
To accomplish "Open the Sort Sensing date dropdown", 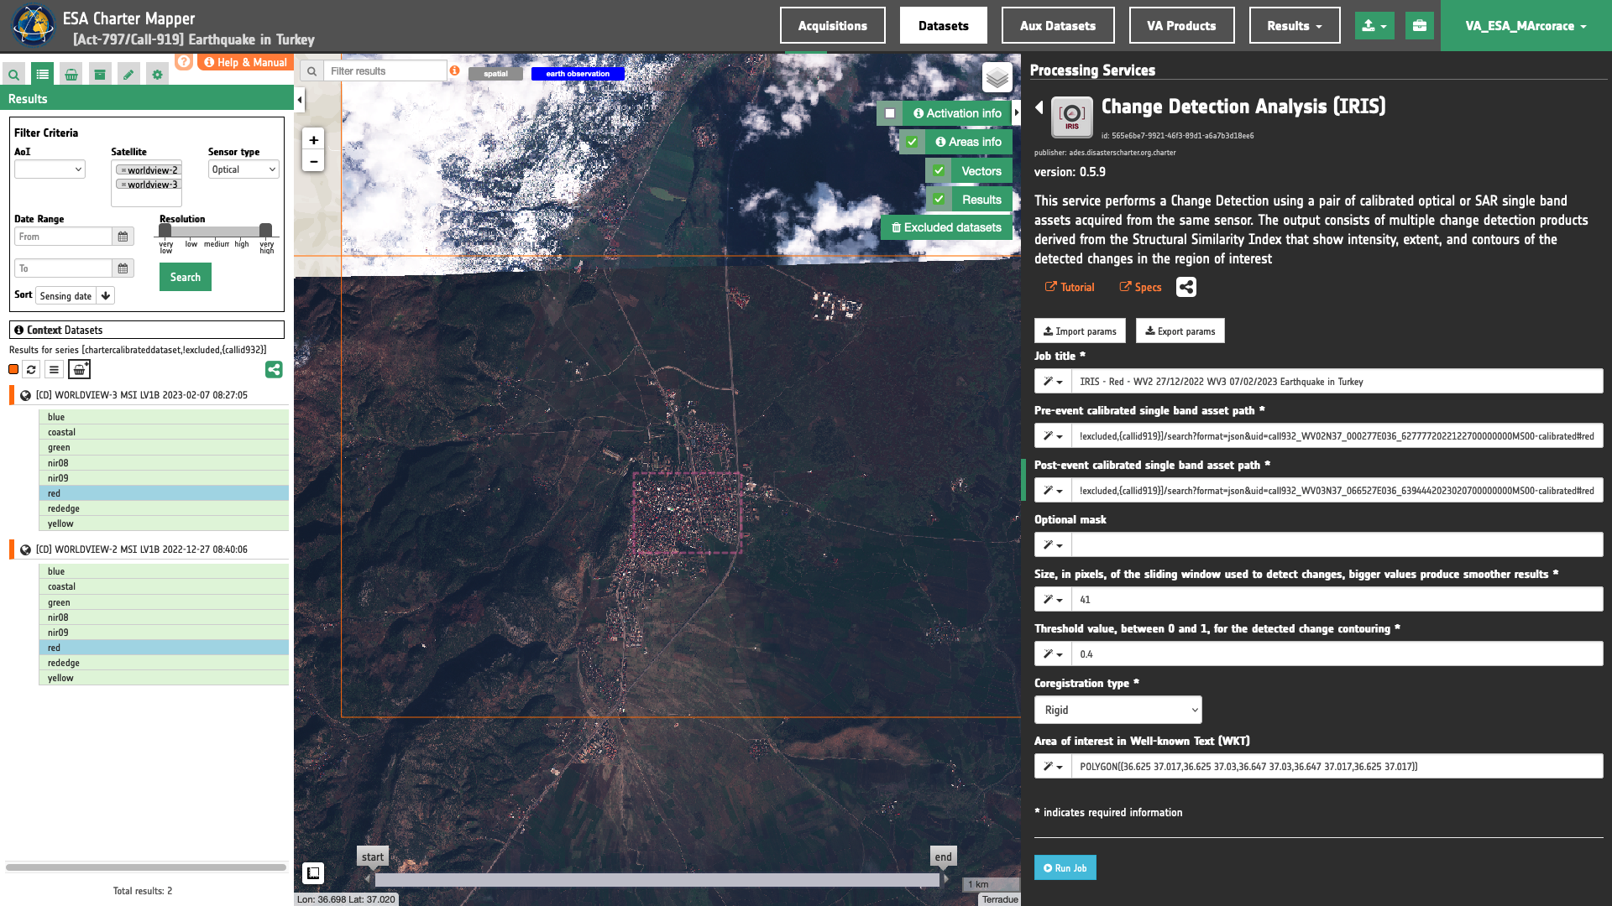I will click(65, 295).
